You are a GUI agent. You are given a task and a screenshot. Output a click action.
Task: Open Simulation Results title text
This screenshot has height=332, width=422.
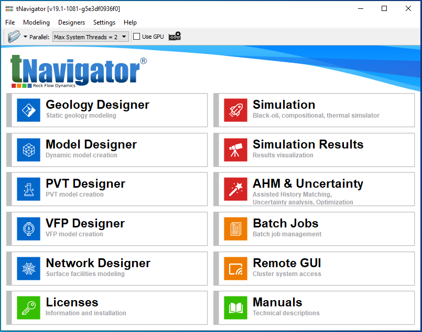click(x=308, y=144)
